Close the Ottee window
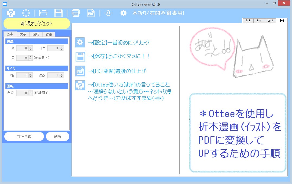The height and width of the screenshot is (184, 292). (x=284, y=3)
